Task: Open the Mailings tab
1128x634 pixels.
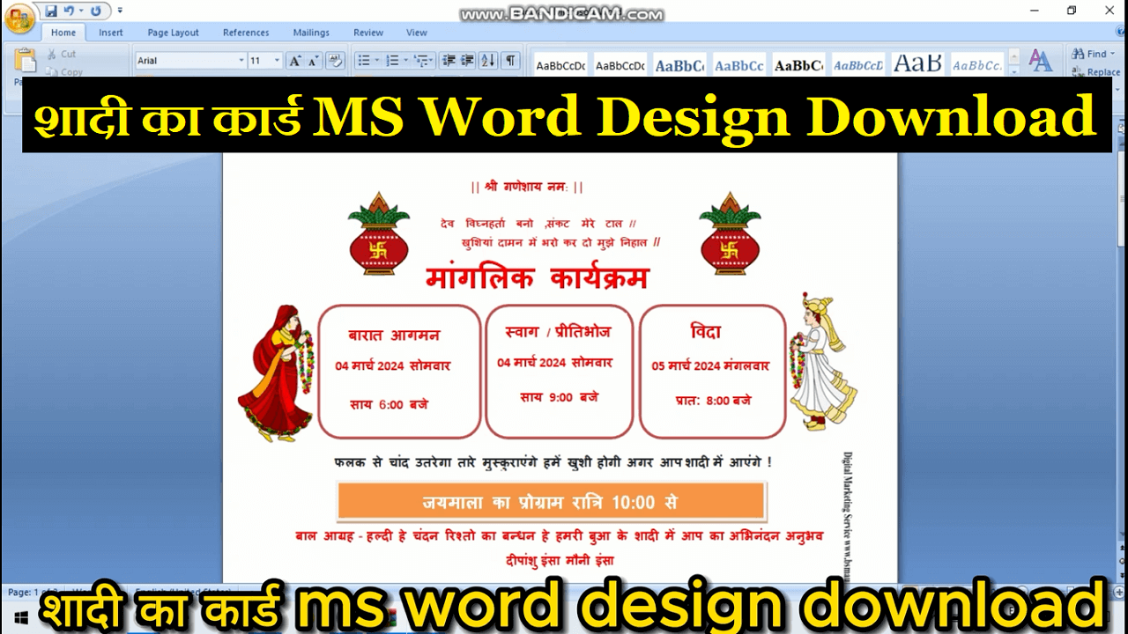Action: pyautogui.click(x=311, y=33)
